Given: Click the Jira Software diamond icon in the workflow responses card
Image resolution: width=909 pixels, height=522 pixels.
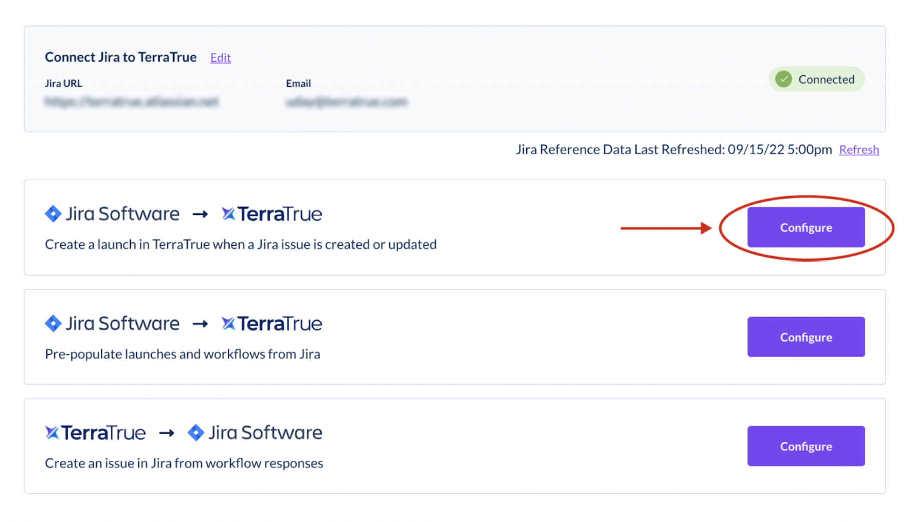Looking at the screenshot, I should (196, 432).
